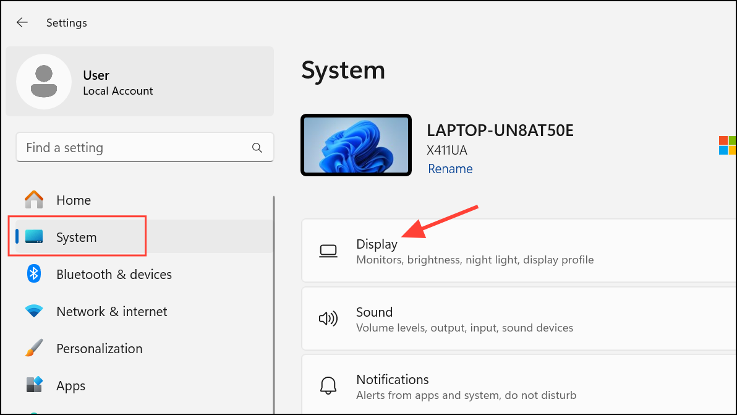Screen dimensions: 737x415
Task: Click the System page heading
Action: tap(343, 71)
